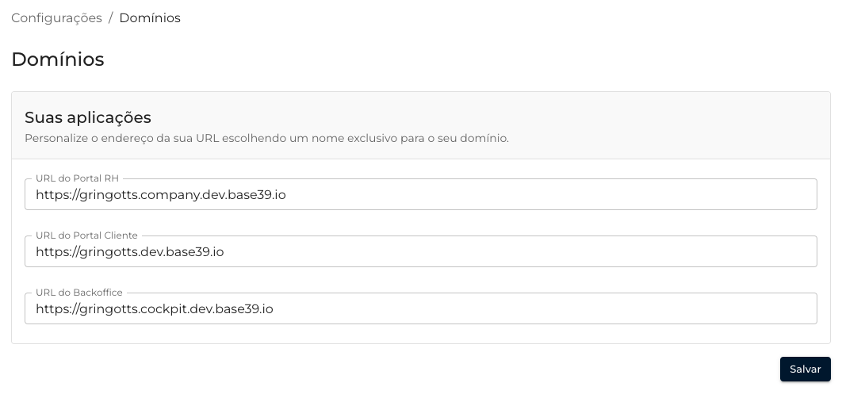The image size is (842, 402).
Task: Click the 'URL do Portal Cliente' label
Action: click(x=86, y=235)
